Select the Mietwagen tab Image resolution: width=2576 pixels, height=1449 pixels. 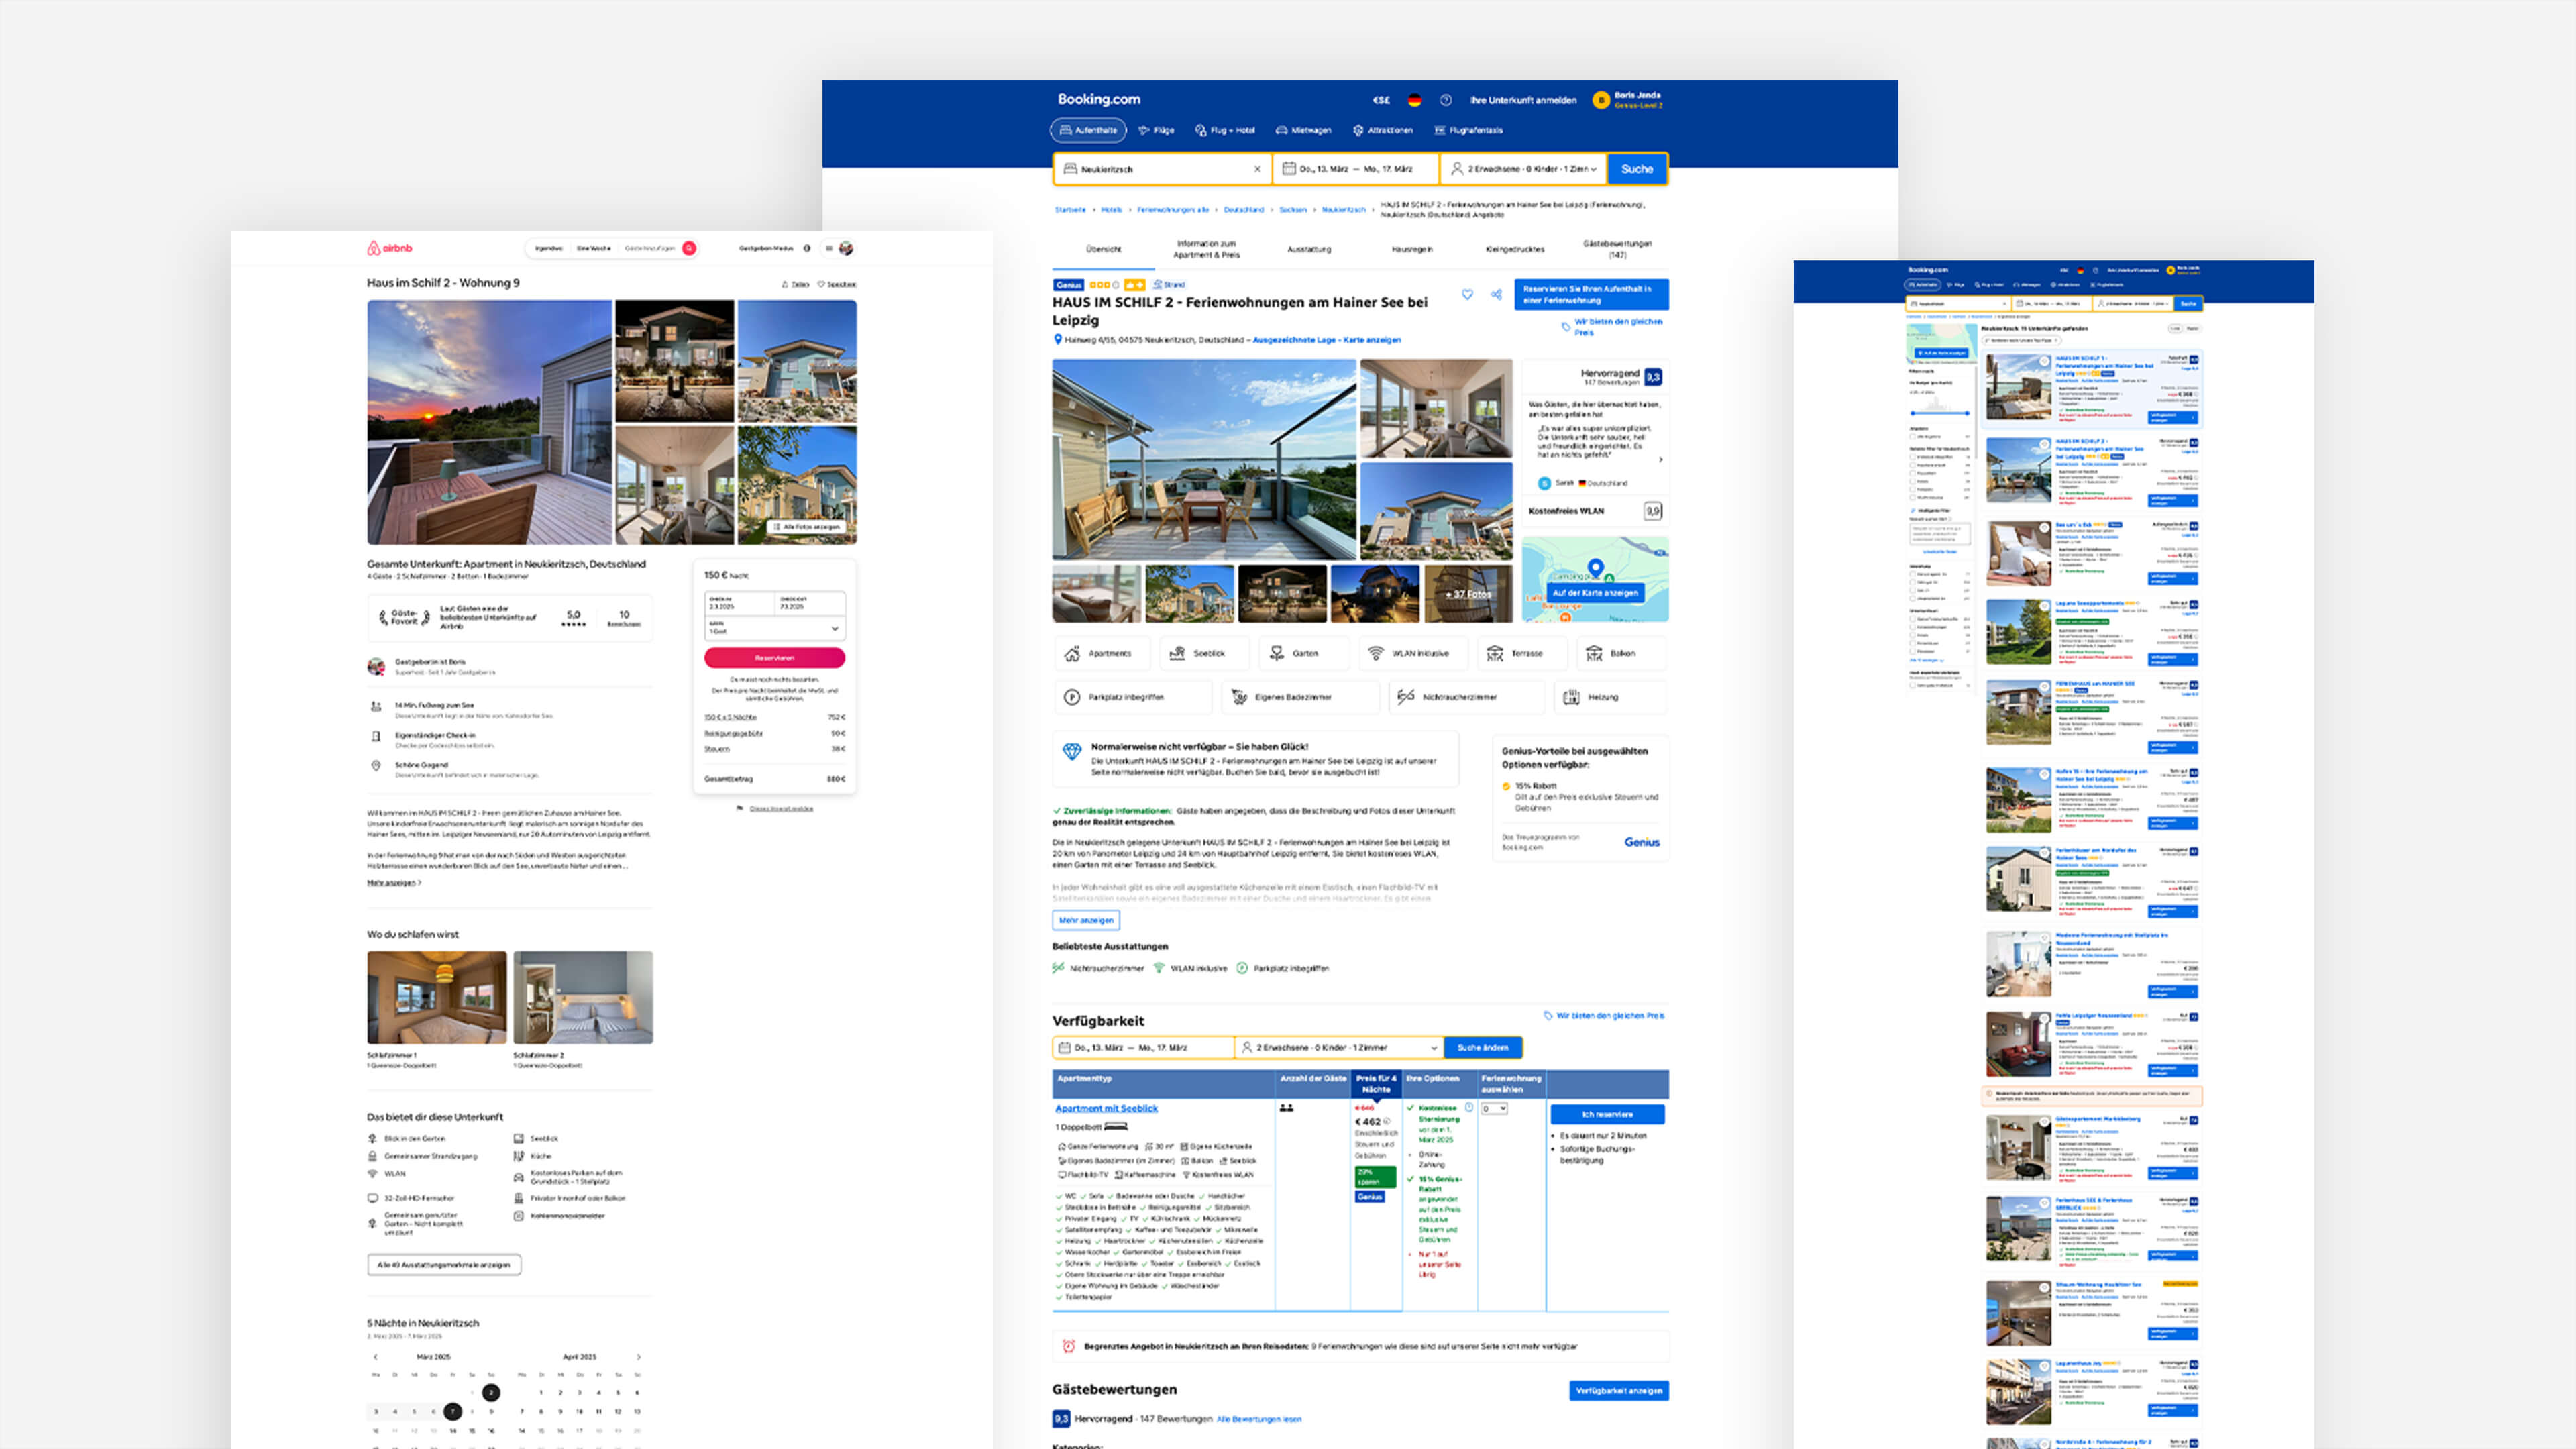click(x=1304, y=130)
